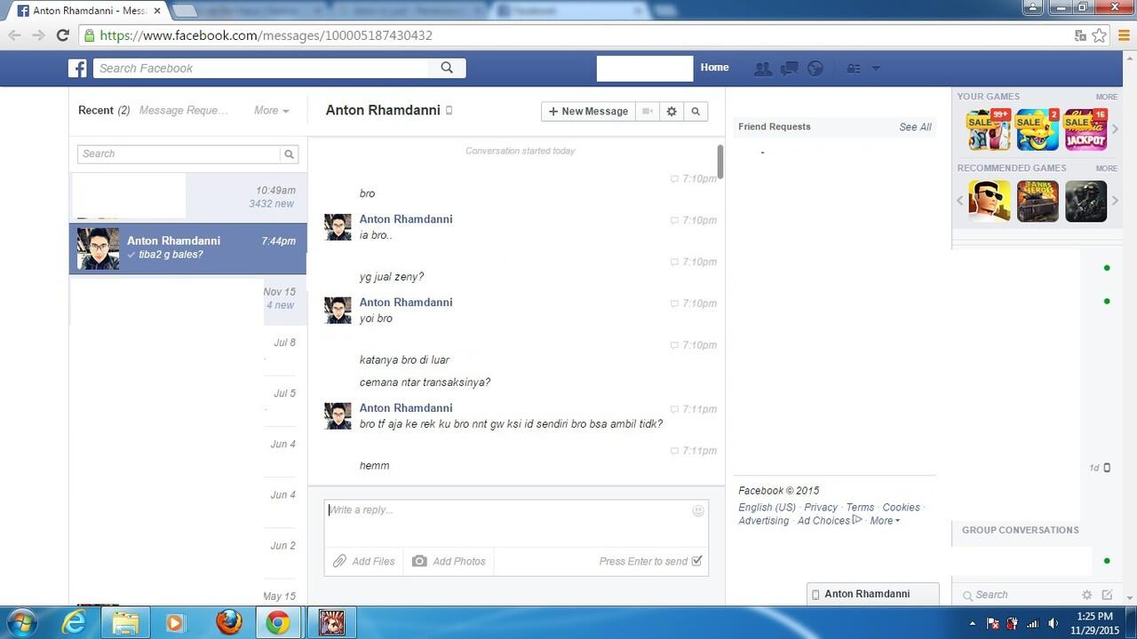The image size is (1137, 639).
Task: Open the Privacy footer link
Action: point(821,508)
